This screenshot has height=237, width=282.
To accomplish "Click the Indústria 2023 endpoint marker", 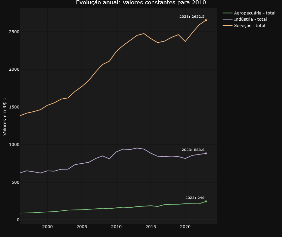I will 206,154.
